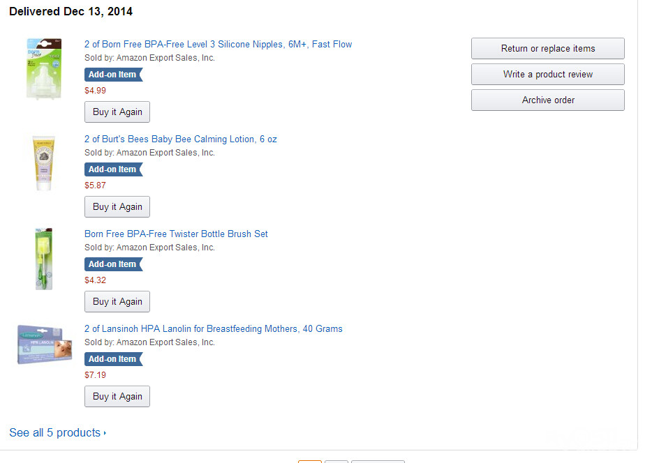Open the Burt's Bees Baby Bee Calming Lotion link
Image resolution: width=659 pixels, height=463 pixels.
click(x=181, y=139)
